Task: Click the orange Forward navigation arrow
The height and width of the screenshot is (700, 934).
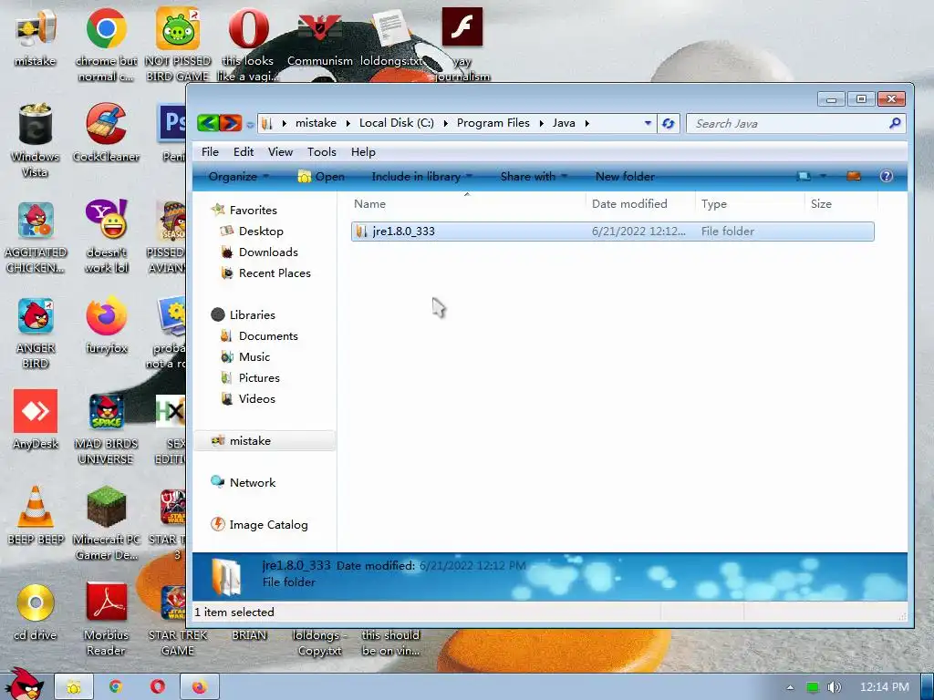Action: coord(231,123)
